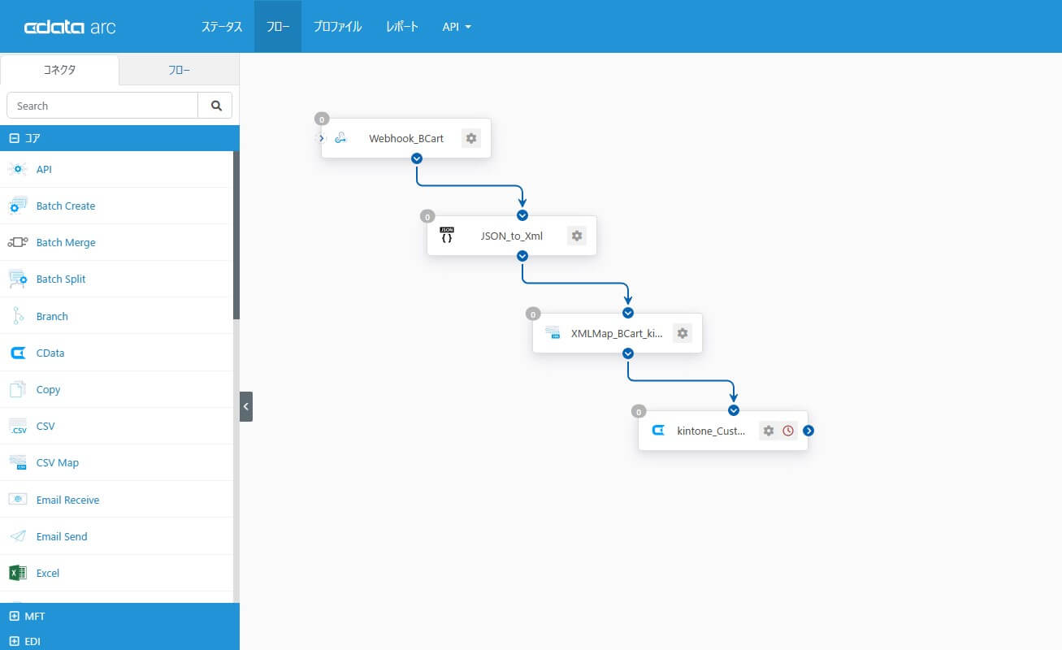Select the Webhook_BCart node label
Screen dimensions: 1062x650
(406, 138)
